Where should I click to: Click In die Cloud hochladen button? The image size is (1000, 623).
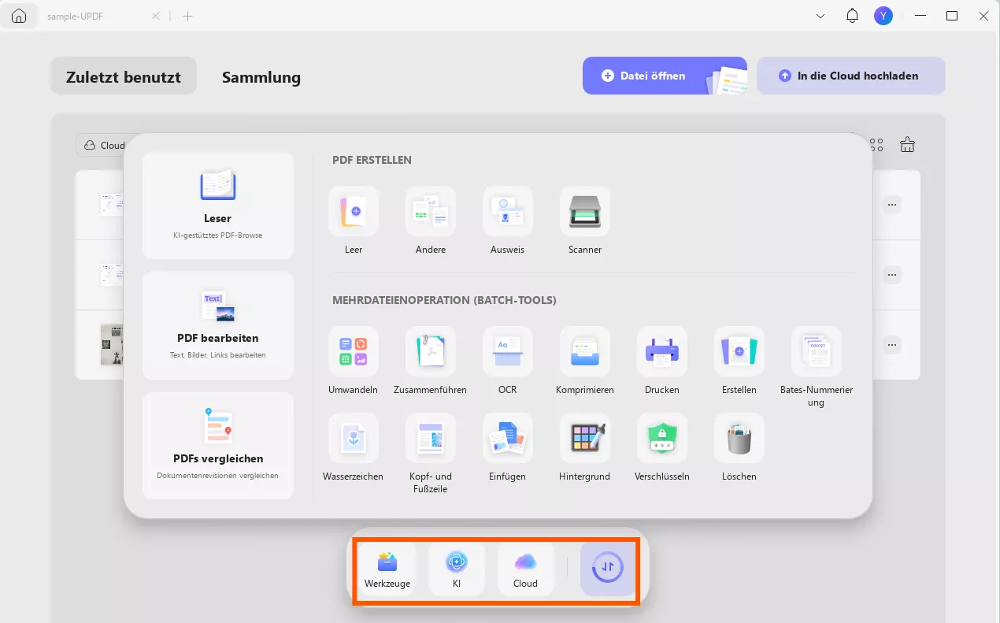point(850,76)
